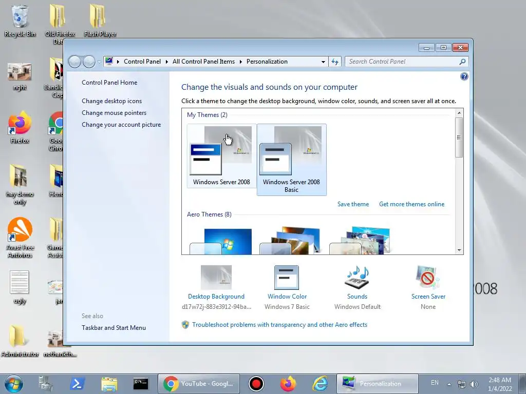Open the address bar history dropdown

pos(323,62)
